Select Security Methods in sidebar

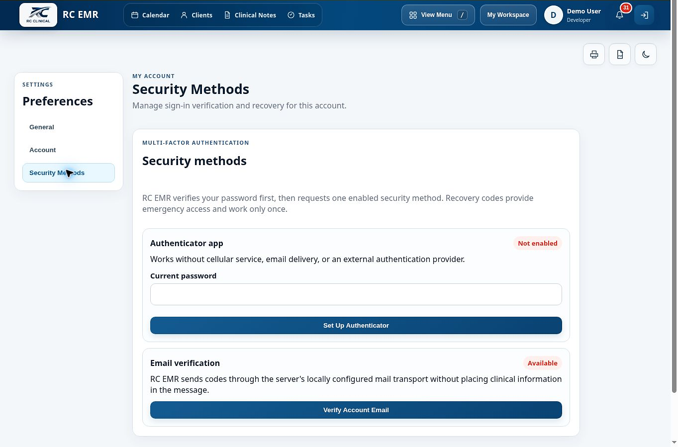[x=69, y=173]
